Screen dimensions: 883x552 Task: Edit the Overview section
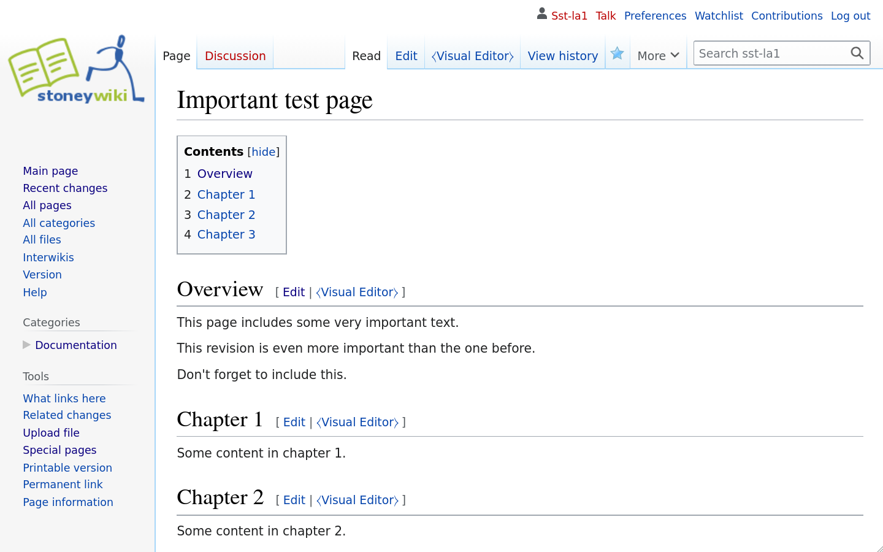[294, 292]
